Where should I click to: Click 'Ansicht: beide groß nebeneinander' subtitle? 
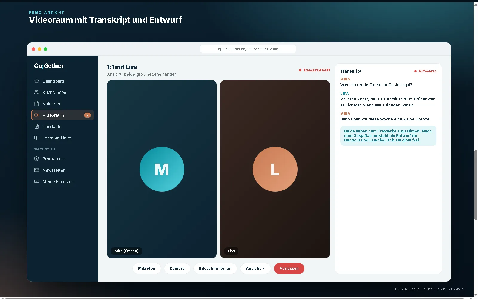142,74
